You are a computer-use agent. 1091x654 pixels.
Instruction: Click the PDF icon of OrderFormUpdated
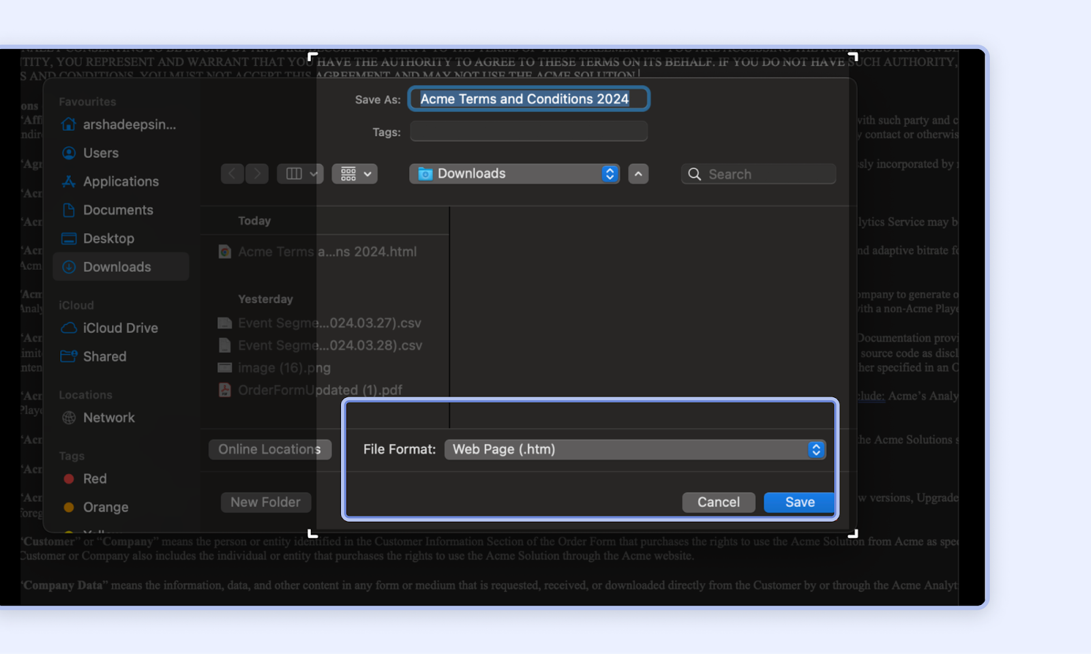click(x=225, y=390)
